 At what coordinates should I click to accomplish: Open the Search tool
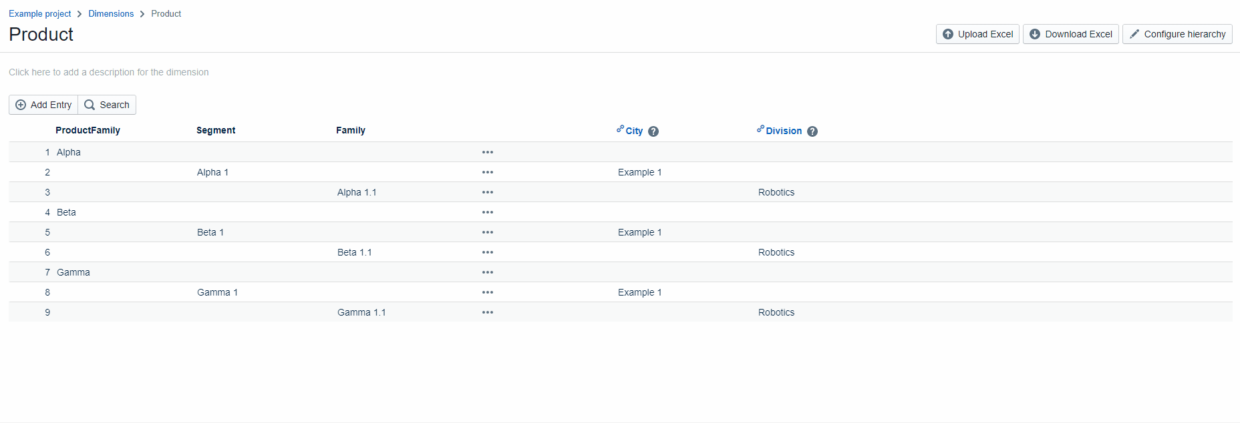tap(107, 105)
